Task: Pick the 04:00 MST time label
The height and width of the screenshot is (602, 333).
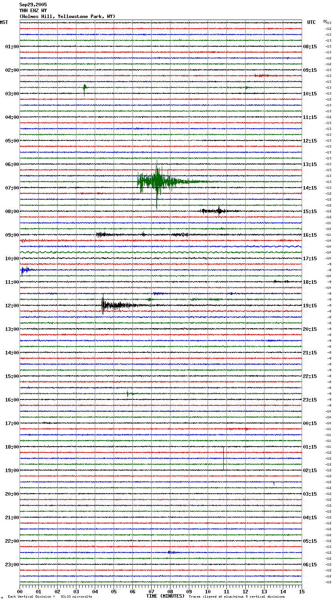Action: click(x=12, y=117)
